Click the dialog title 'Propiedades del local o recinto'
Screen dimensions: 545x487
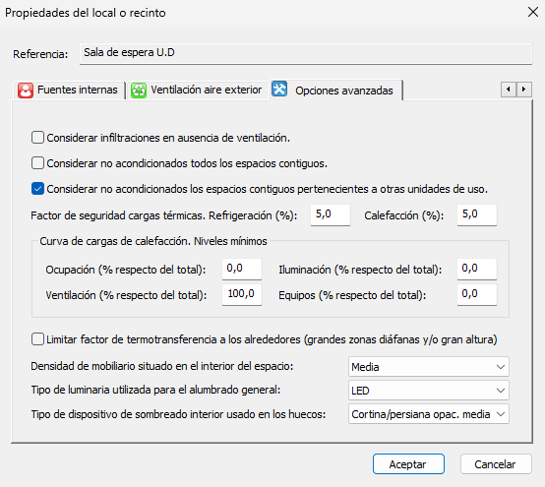pyautogui.click(x=86, y=13)
